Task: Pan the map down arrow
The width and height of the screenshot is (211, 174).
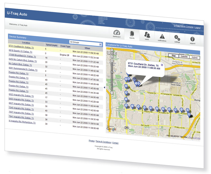Action: [x=112, y=57]
